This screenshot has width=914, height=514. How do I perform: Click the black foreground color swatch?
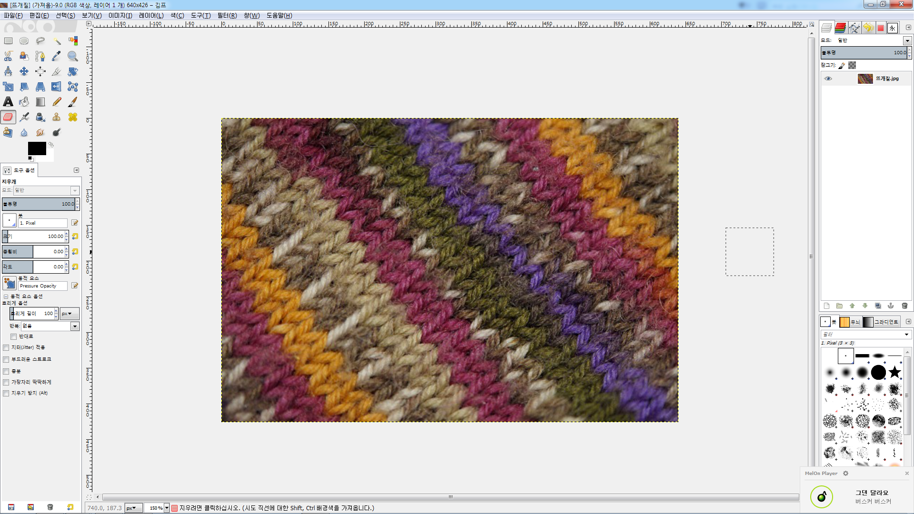[37, 148]
